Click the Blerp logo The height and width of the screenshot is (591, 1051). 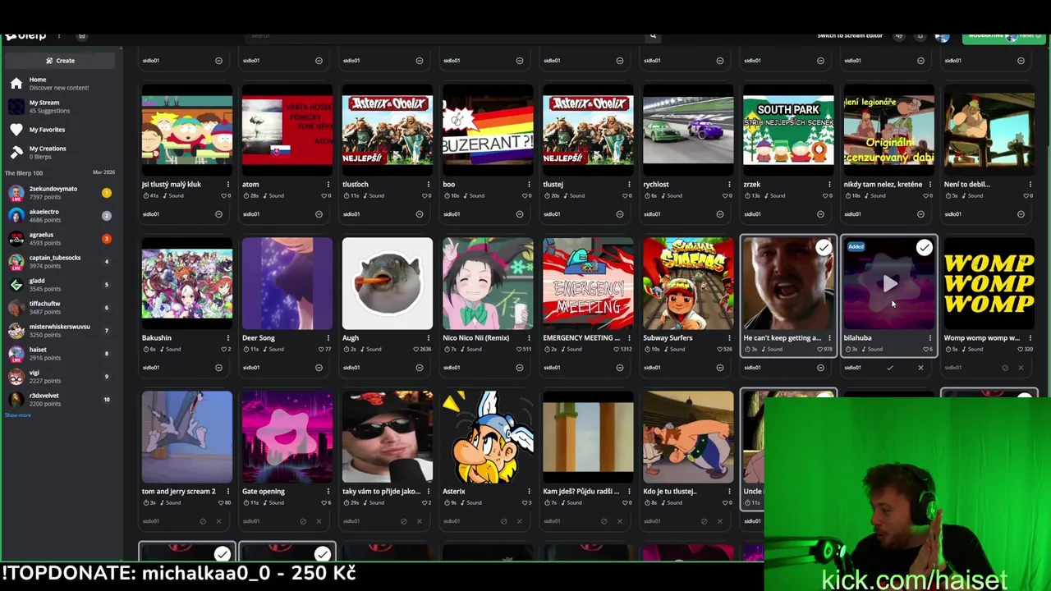tap(25, 36)
